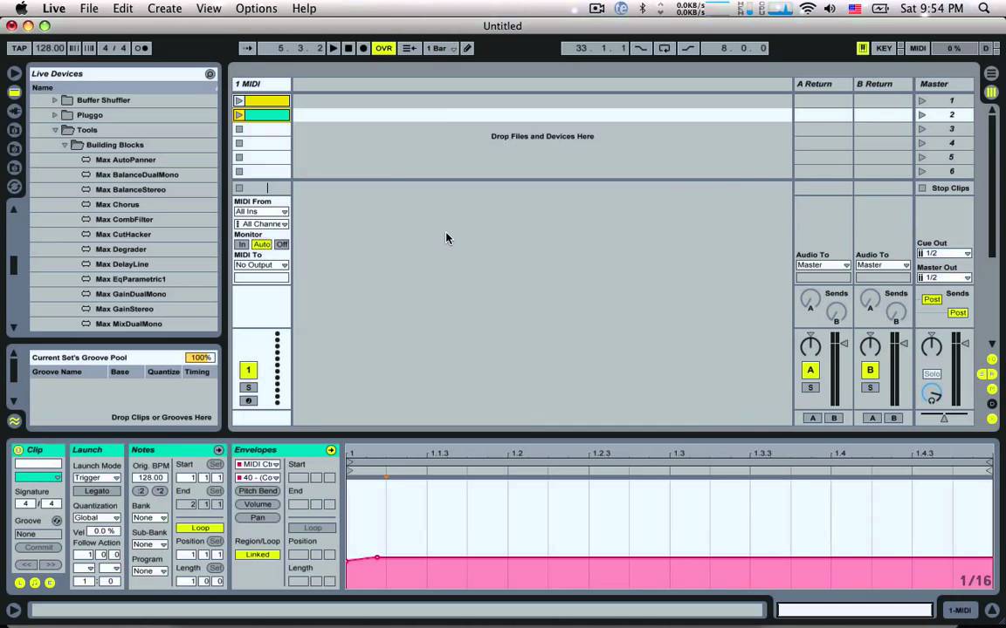Click the Linked region/loop button

click(x=258, y=555)
